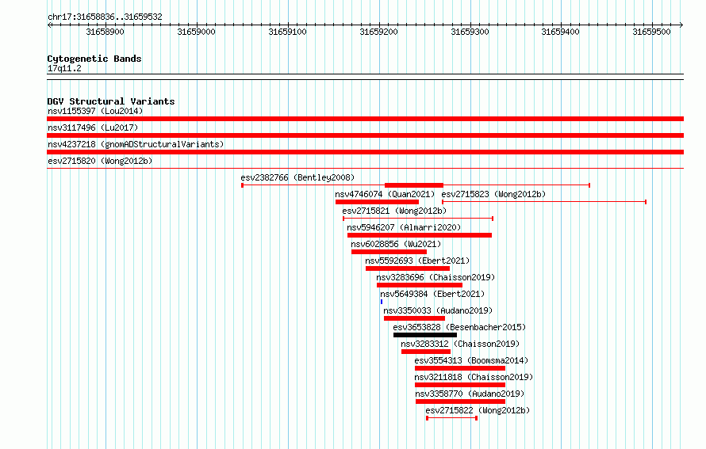Select the Cytogenetic Bands track title
This screenshot has height=449, width=706.
pos(94,59)
